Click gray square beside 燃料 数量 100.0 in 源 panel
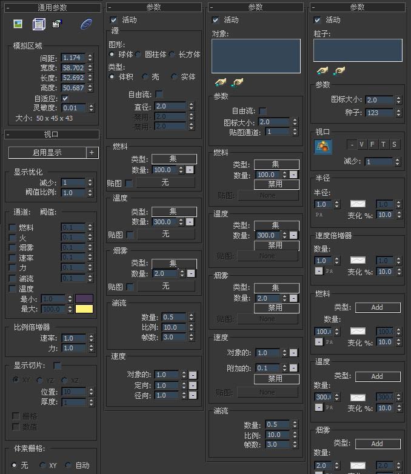 click(190, 170)
